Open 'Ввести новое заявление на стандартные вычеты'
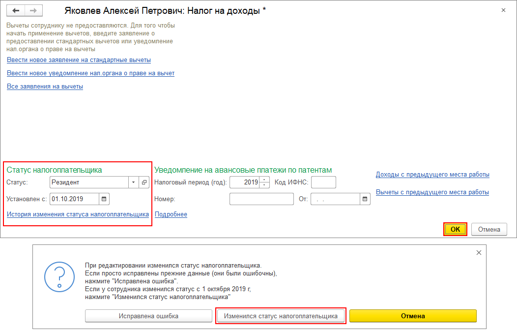 (x=79, y=60)
